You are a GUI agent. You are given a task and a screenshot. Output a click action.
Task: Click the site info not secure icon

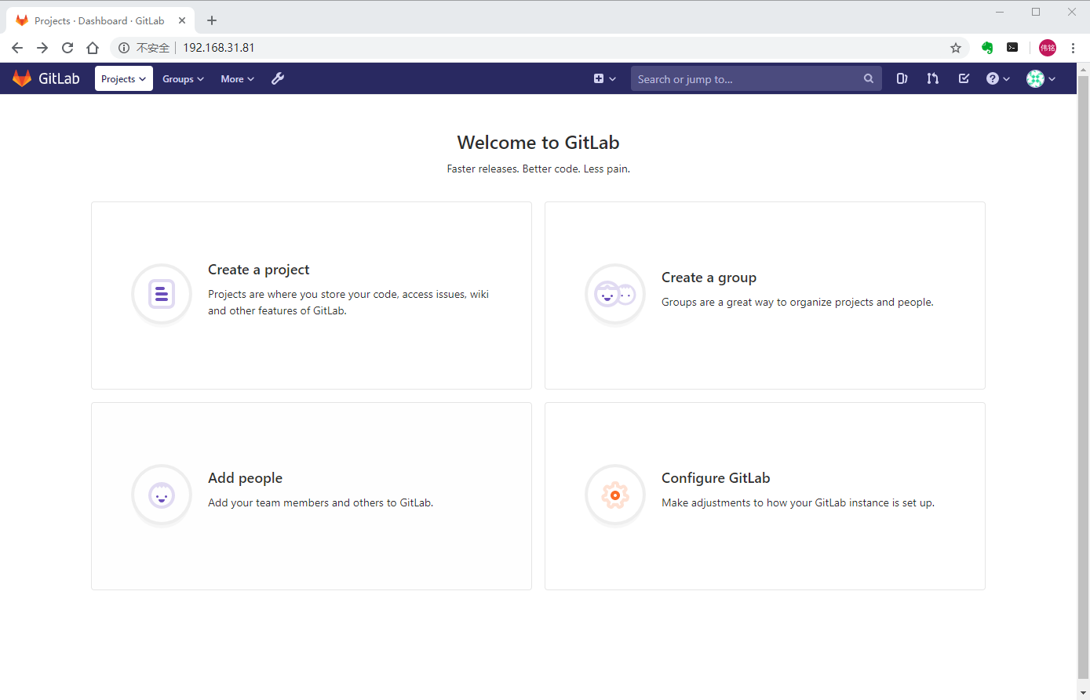(124, 48)
